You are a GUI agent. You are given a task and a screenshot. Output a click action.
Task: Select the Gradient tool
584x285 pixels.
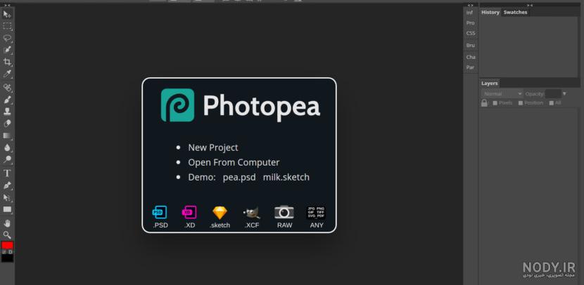7,135
